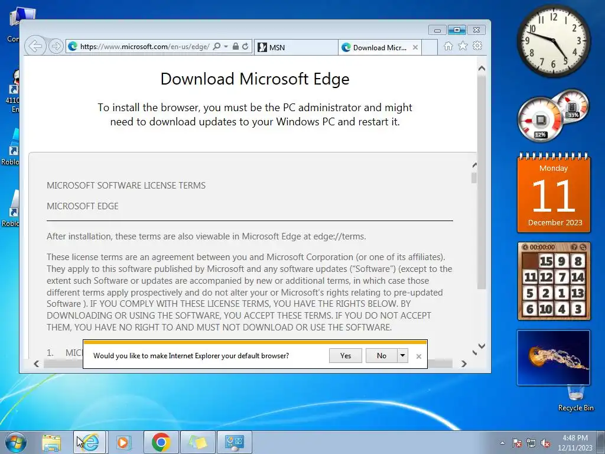View the security lock icon report

tap(235, 46)
